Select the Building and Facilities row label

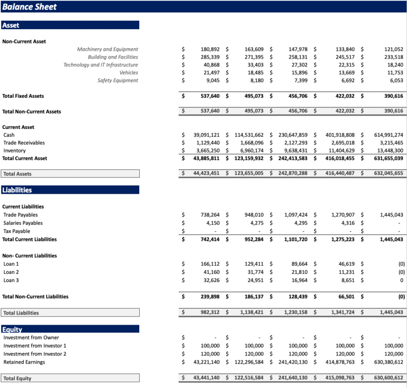coord(113,57)
